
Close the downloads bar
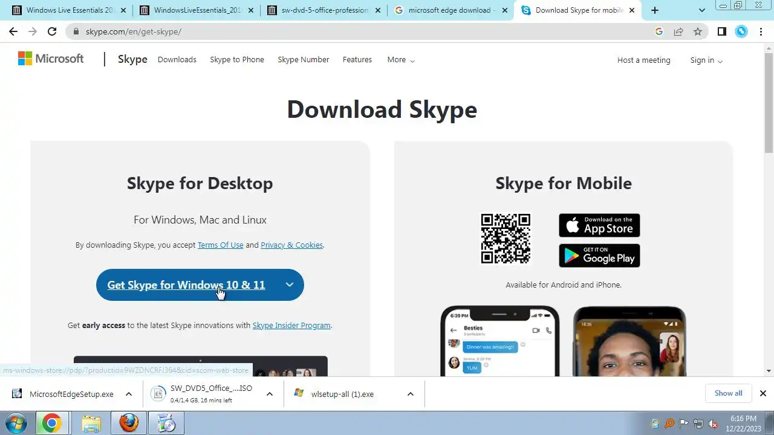[763, 393]
